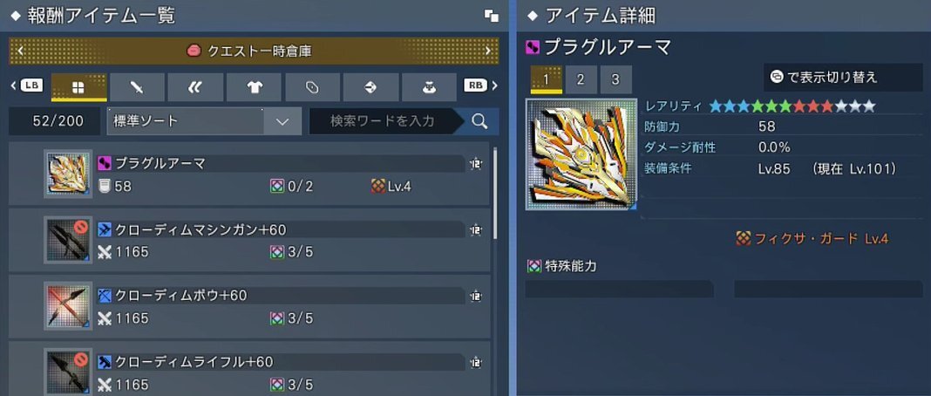This screenshot has width=931, height=396.
Task: Click the search word input field
Action: (383, 121)
